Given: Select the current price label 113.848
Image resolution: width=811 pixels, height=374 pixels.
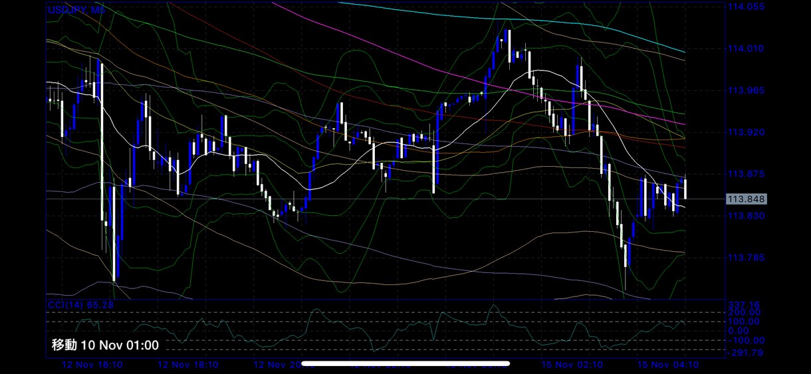Looking at the screenshot, I should click(747, 199).
